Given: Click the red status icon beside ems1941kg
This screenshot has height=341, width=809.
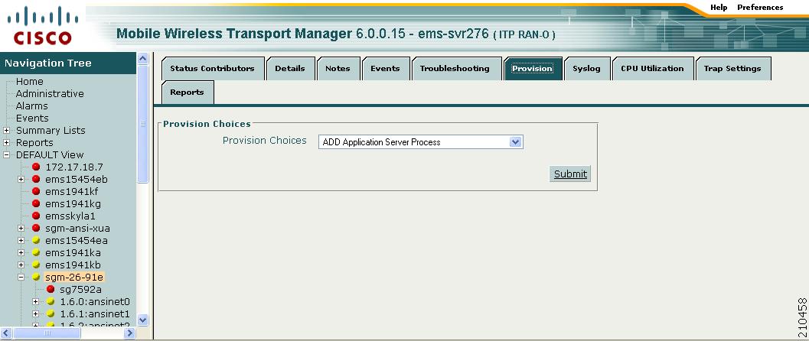Looking at the screenshot, I should [x=36, y=204].
